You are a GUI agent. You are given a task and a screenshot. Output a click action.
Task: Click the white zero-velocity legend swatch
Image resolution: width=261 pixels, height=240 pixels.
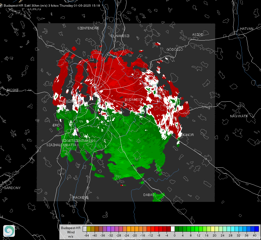pyautogui.click(x=173, y=229)
